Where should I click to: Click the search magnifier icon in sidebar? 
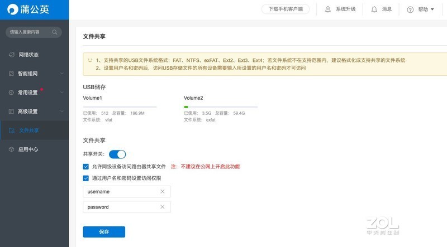[54, 32]
